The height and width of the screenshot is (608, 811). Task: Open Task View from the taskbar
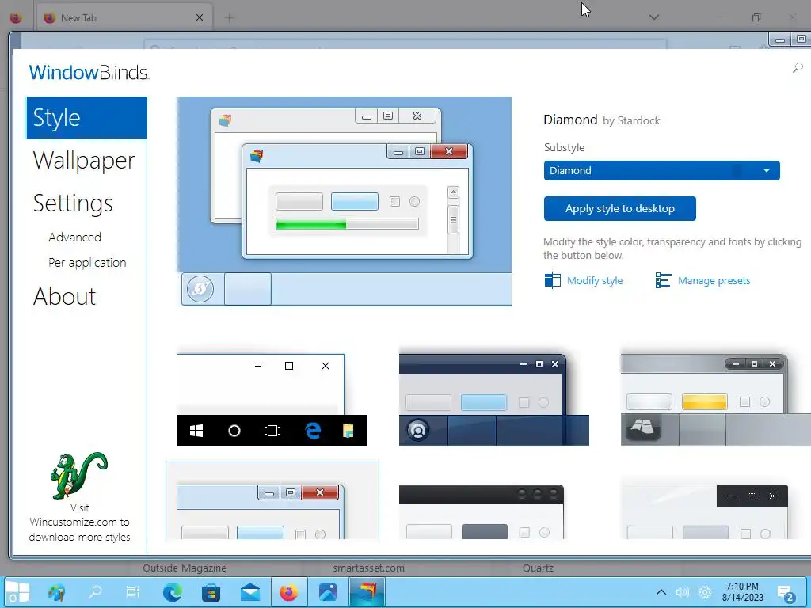pos(133,592)
